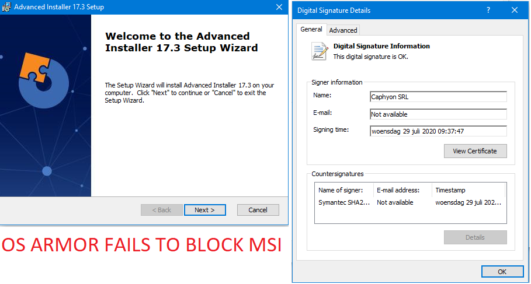The height and width of the screenshot is (284, 531).
Task: Click the Cancel button in Setup wizard
Action: coord(258,210)
